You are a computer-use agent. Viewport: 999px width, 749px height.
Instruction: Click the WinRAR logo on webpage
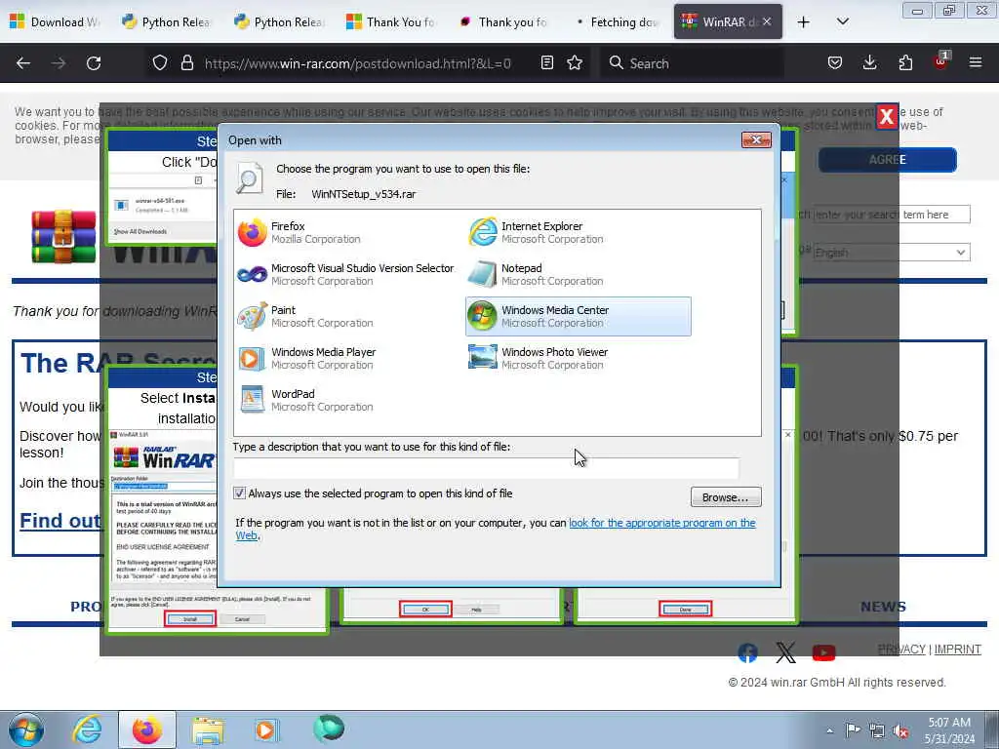click(x=63, y=237)
